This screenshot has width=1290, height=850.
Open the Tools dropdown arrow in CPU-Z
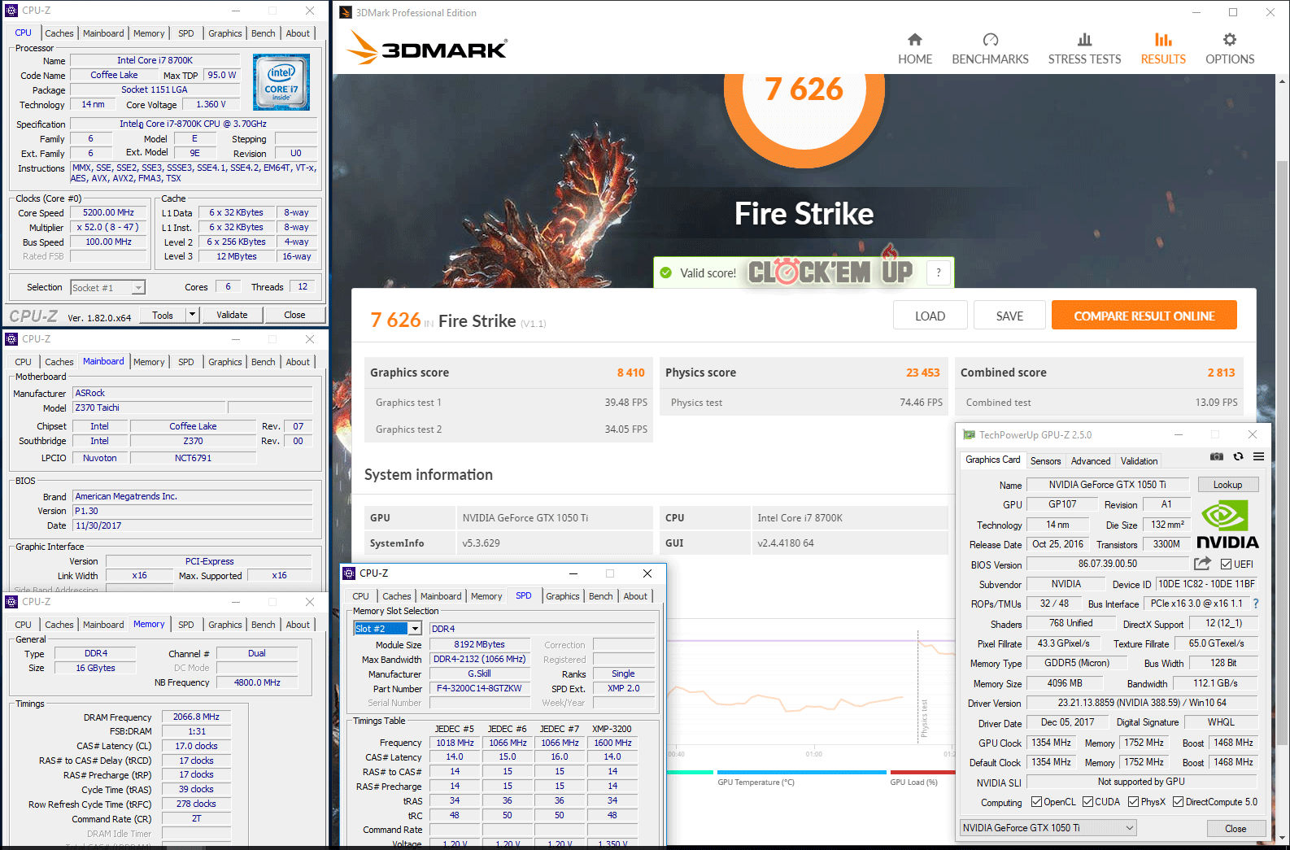193,315
